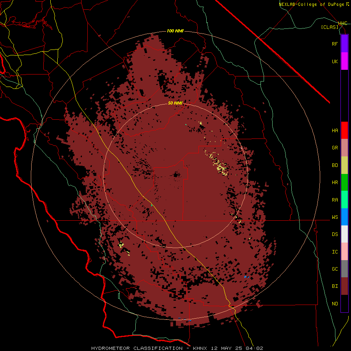
Task: Click the 50 NMI range ring label
Action: (x=175, y=103)
